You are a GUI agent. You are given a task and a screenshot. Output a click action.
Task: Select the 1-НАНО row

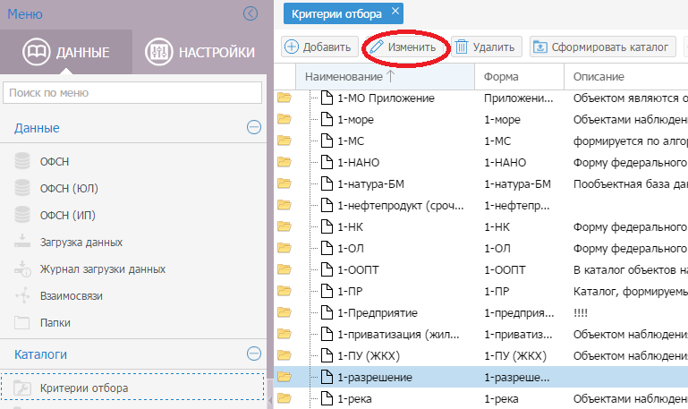(481, 162)
